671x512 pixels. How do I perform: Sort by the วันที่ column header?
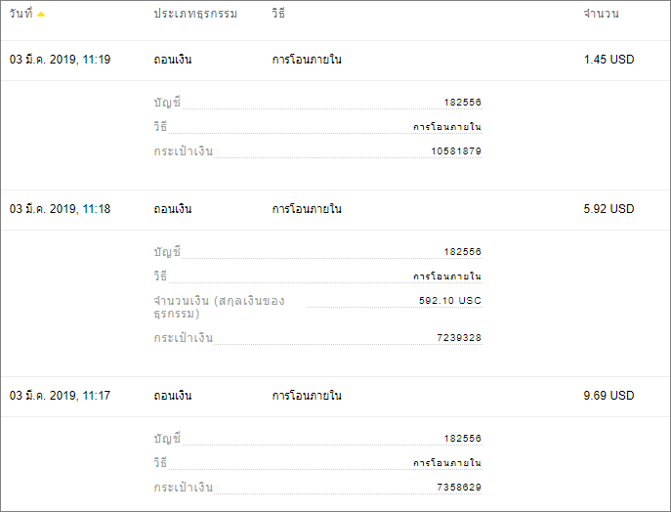(x=21, y=14)
